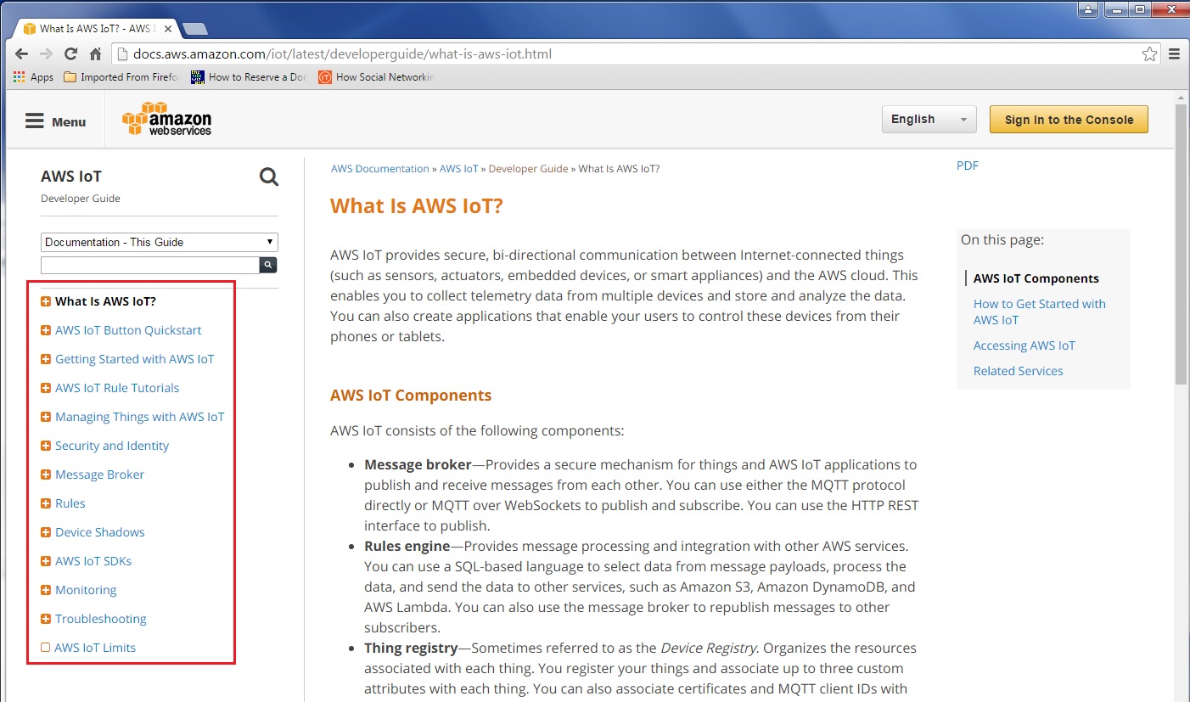This screenshot has width=1190, height=702.
Task: Open the Apps bookmarks shortcut
Action: coord(34,76)
